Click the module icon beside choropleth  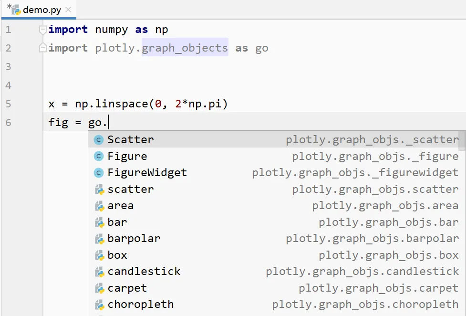(99, 305)
